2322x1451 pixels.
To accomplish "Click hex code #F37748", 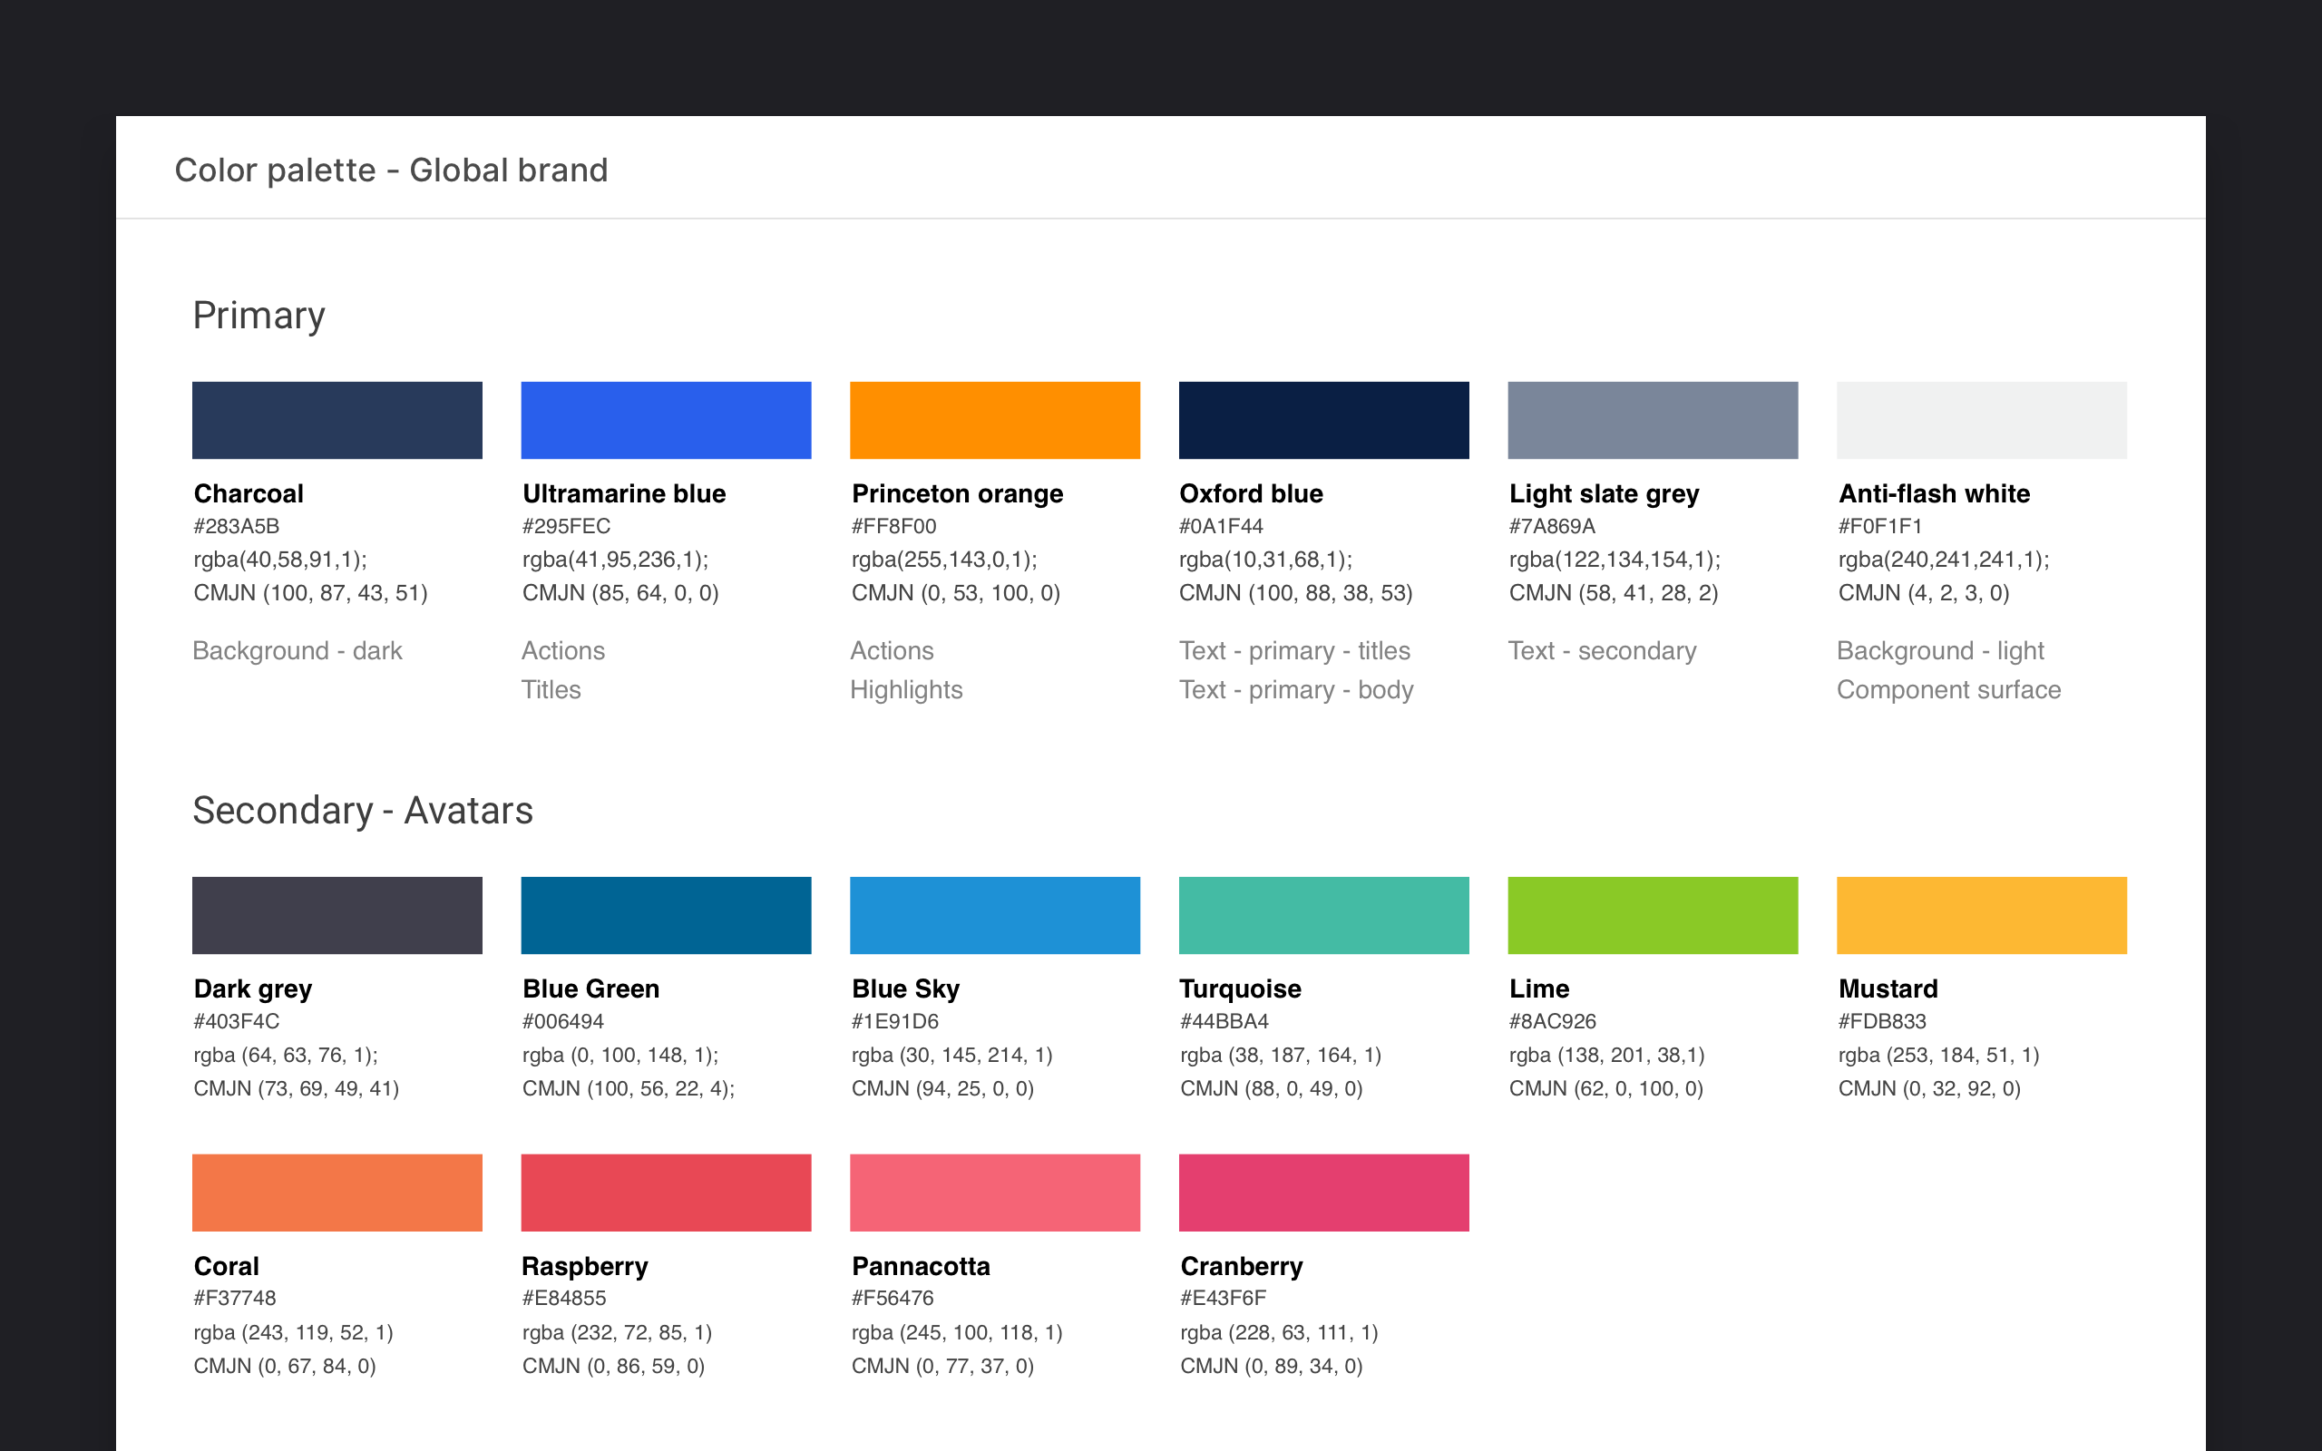I will tap(235, 1299).
